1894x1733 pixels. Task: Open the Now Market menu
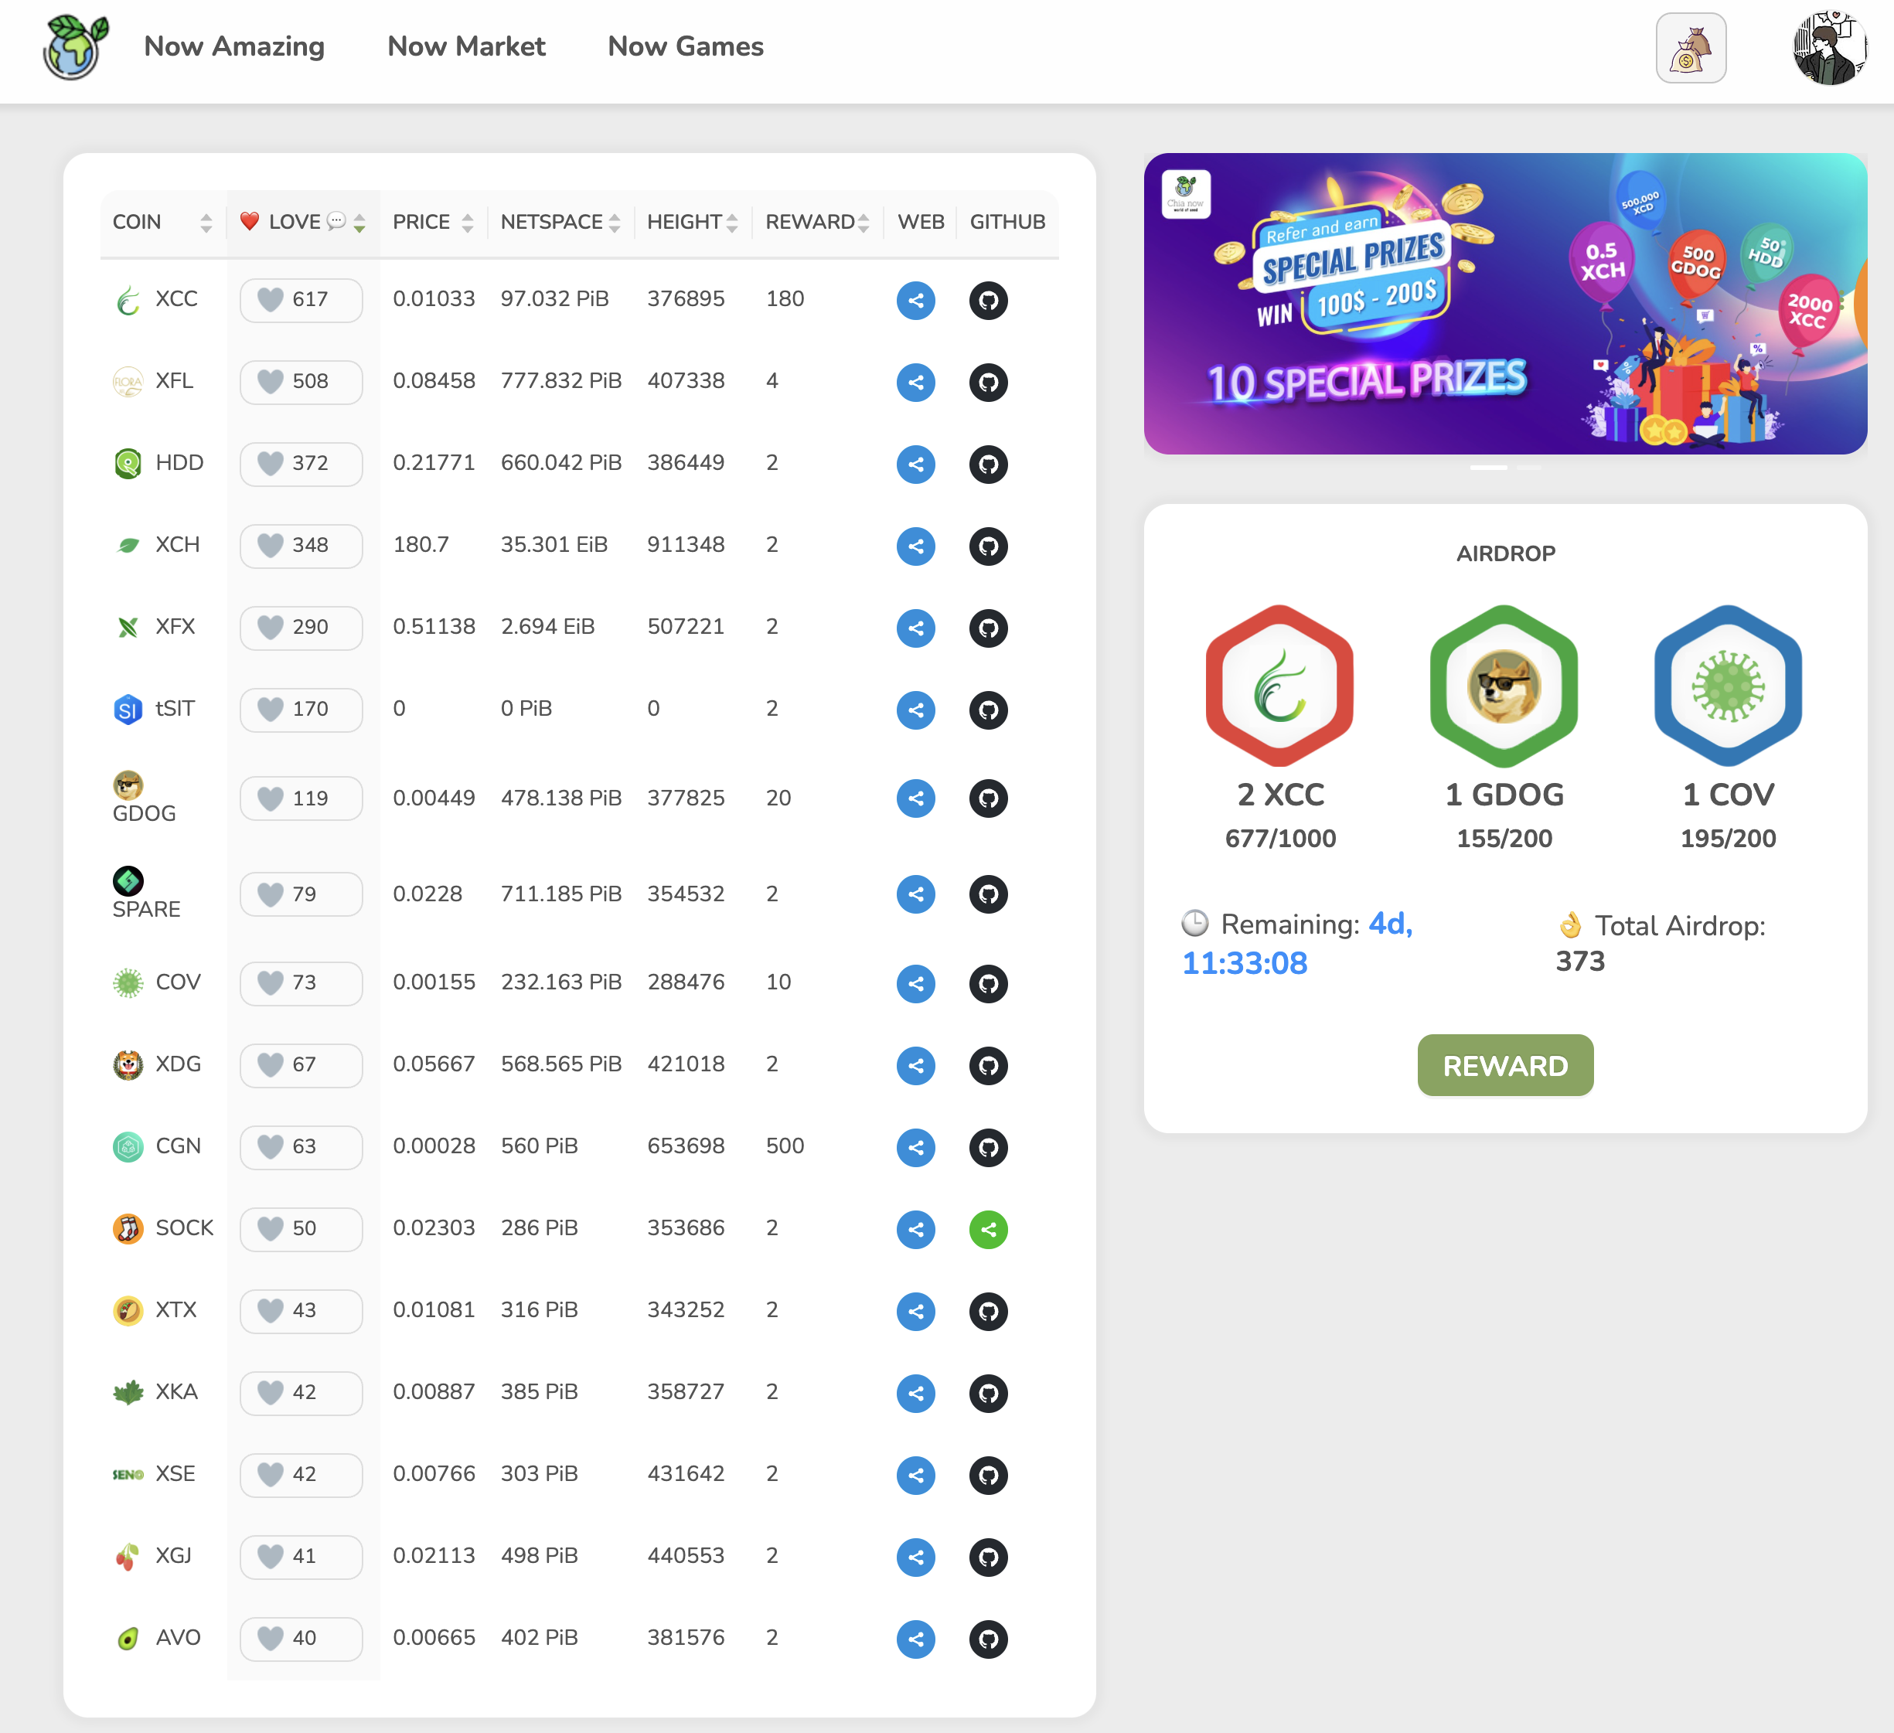[466, 47]
